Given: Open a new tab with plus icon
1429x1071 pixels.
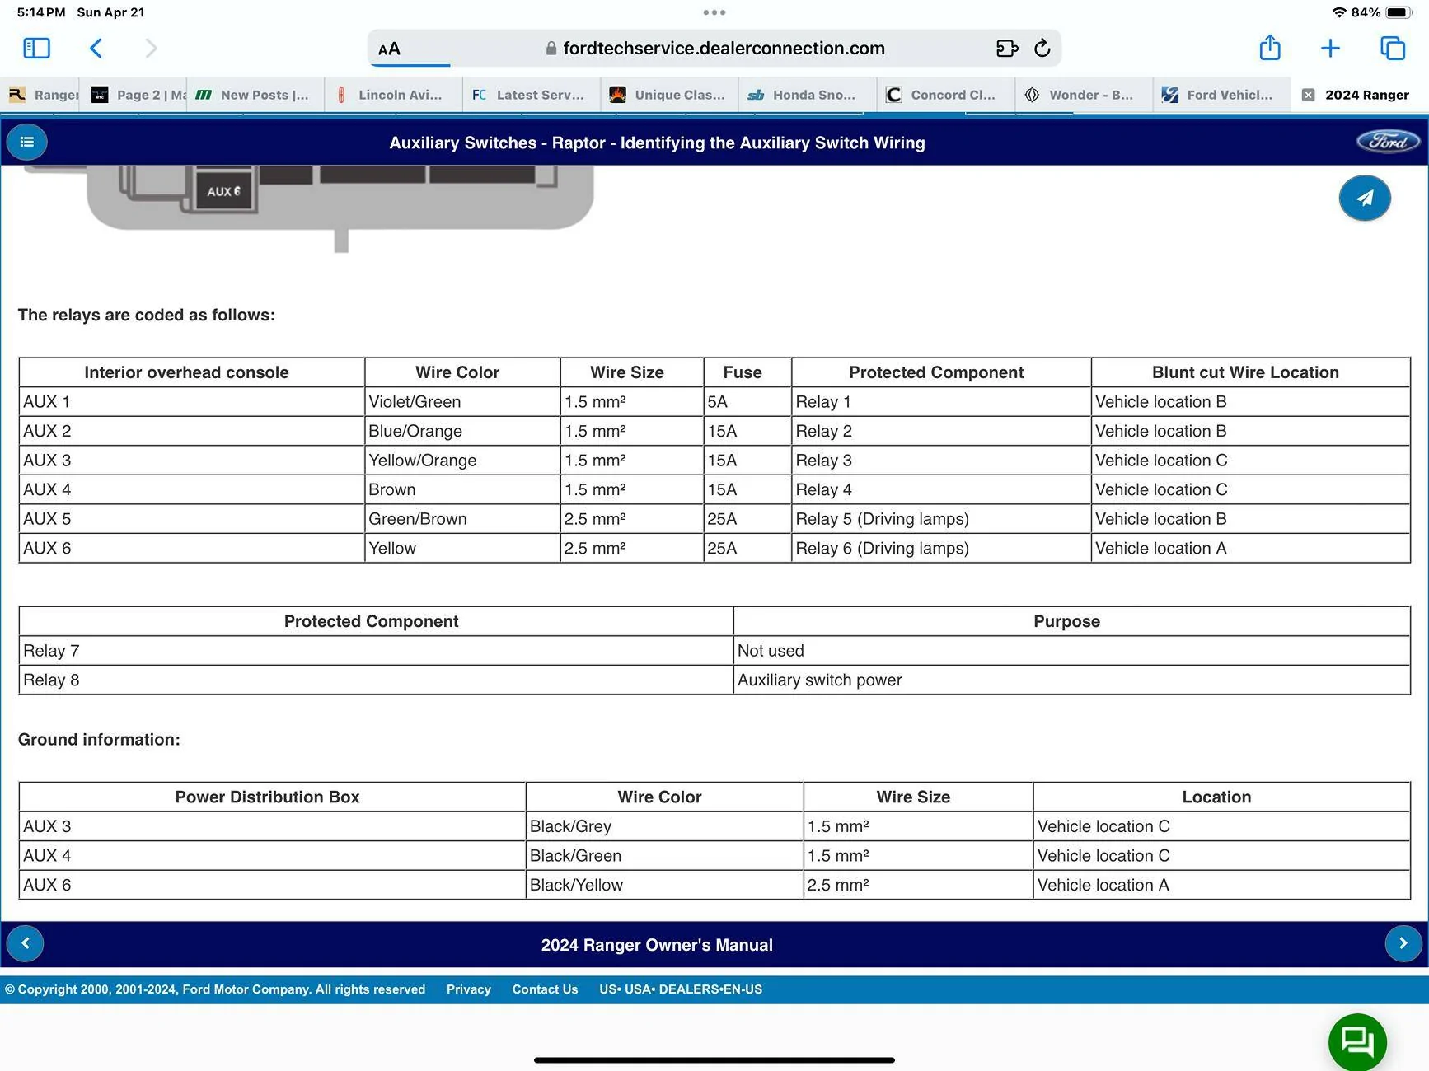Looking at the screenshot, I should tap(1330, 49).
